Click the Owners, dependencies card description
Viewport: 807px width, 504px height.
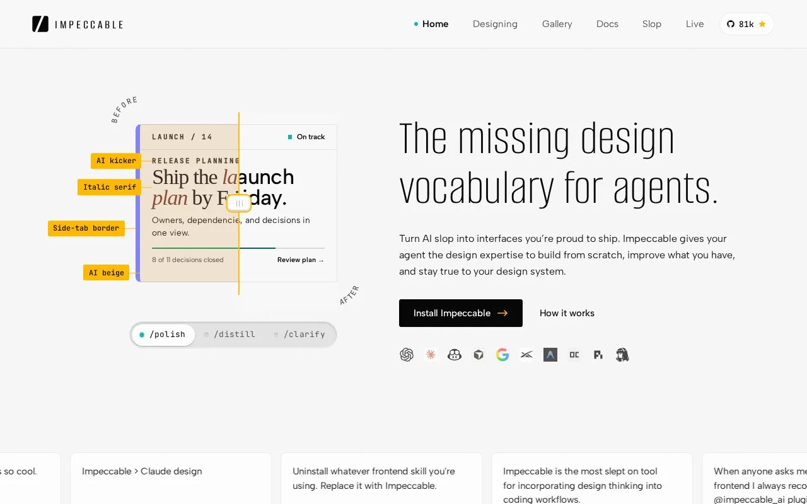(231, 226)
